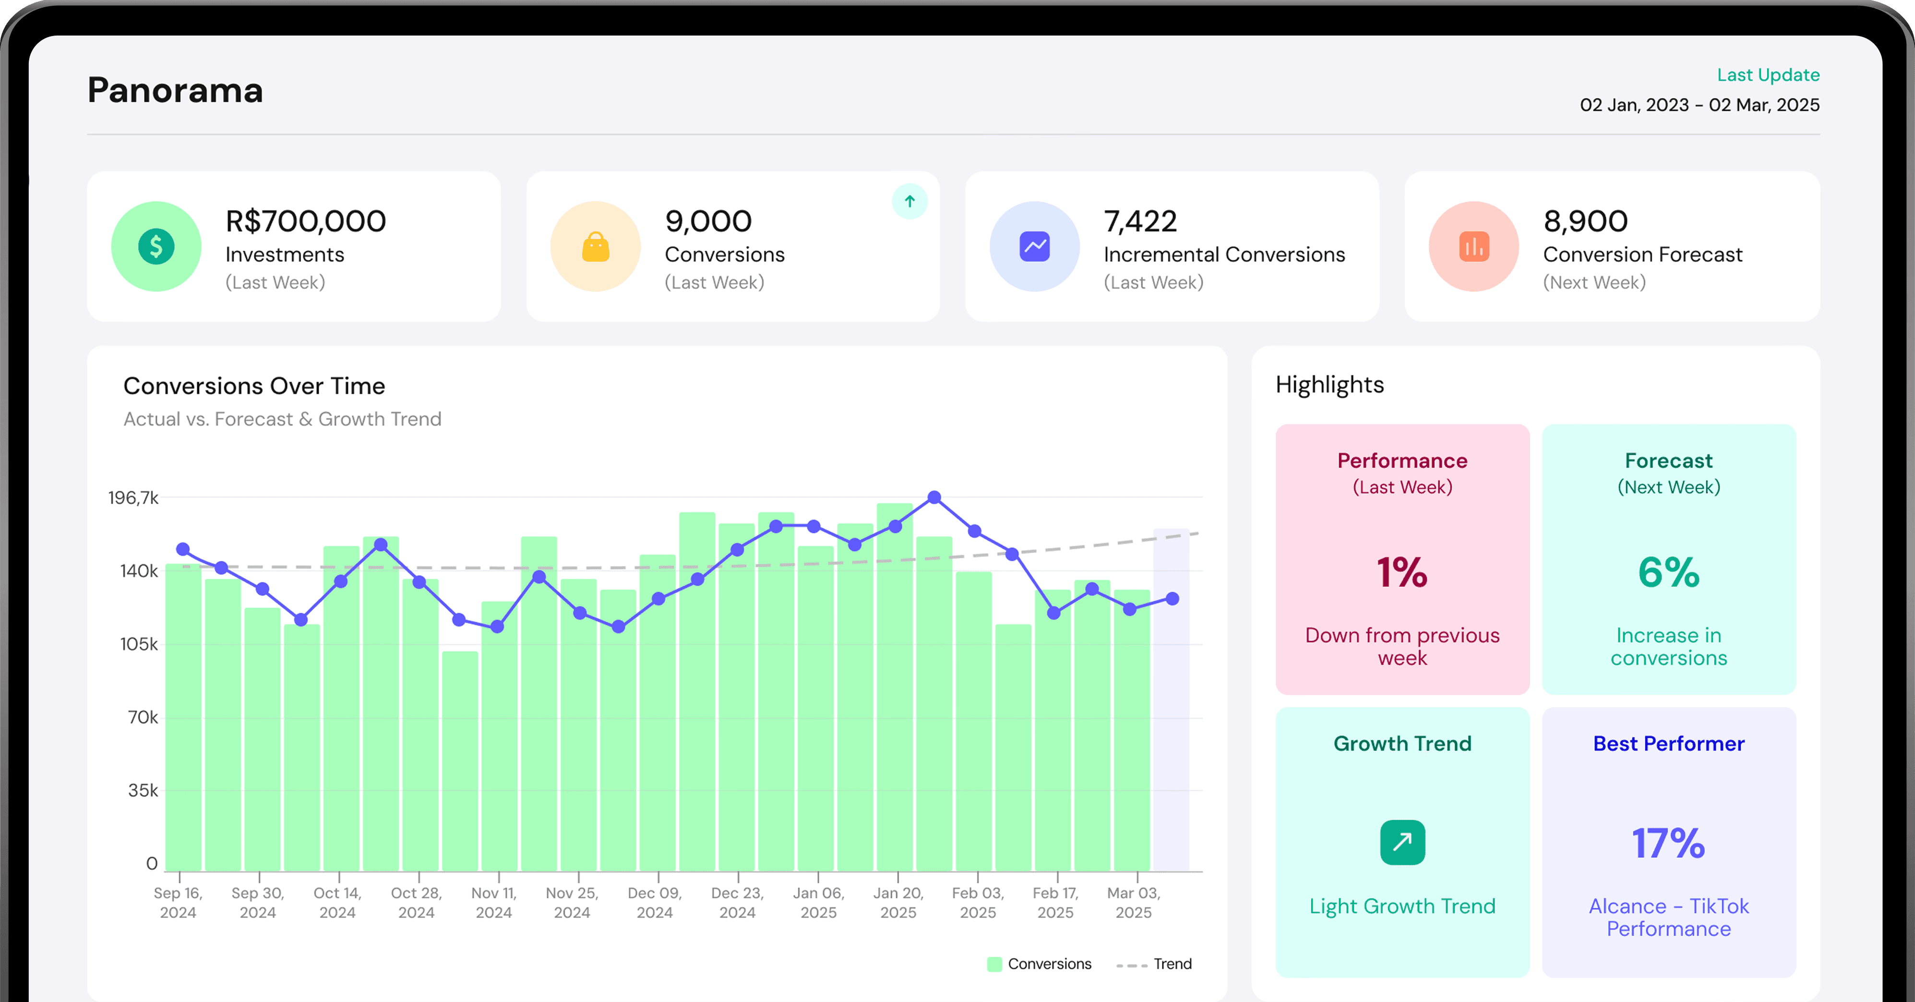Click the 6% forecast value
1915x1002 pixels.
click(x=1669, y=572)
